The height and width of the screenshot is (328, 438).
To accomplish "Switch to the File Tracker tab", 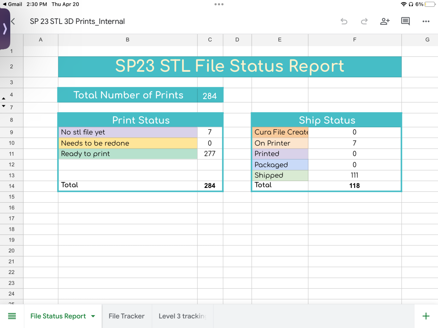I will (x=127, y=316).
